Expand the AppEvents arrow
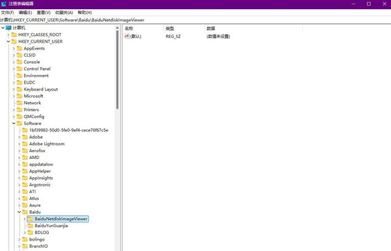Screen dimensions: 391x251 click(13, 48)
